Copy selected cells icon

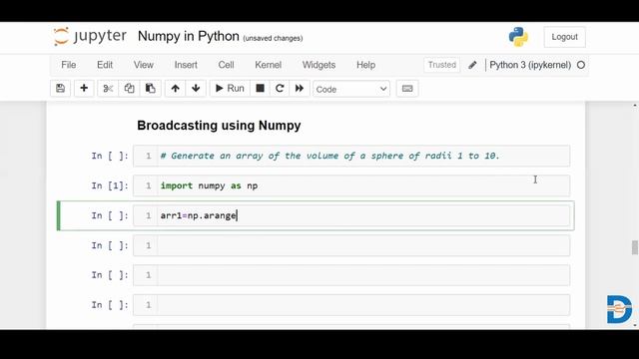point(129,89)
